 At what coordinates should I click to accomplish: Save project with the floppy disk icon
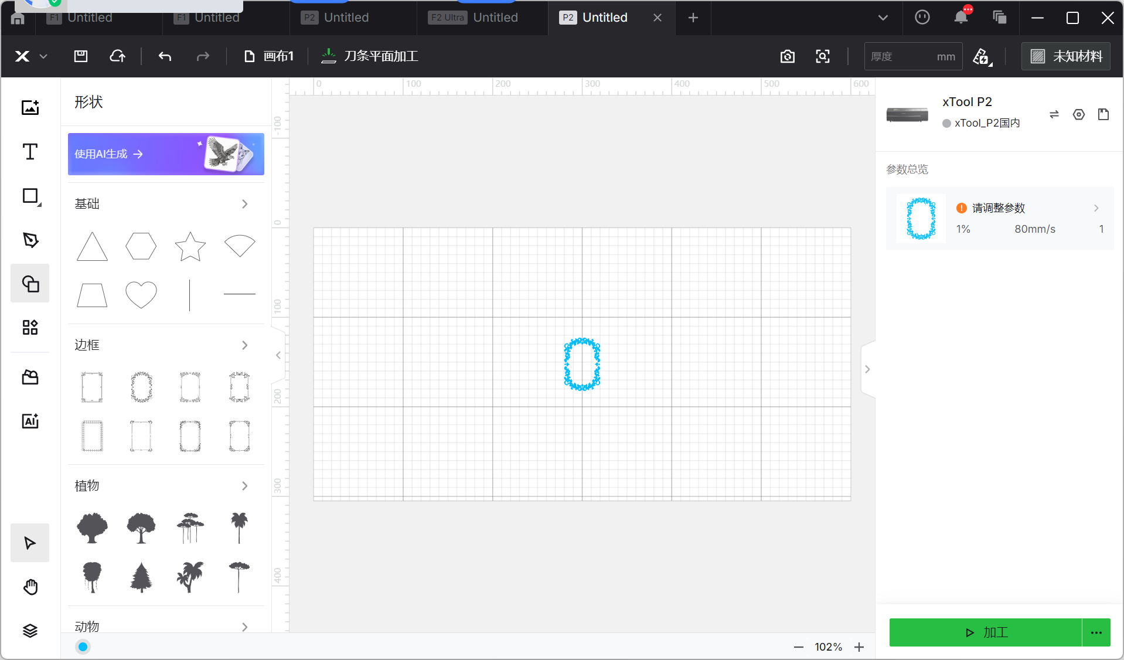pos(81,56)
